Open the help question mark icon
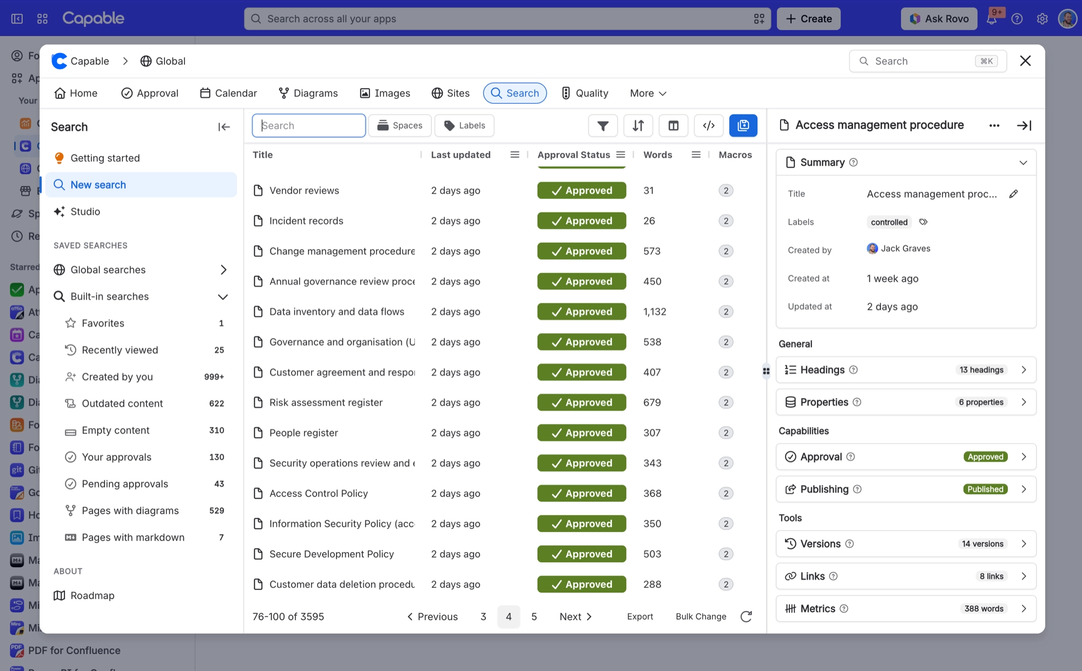This screenshot has height=671, width=1082. pyautogui.click(x=1017, y=18)
